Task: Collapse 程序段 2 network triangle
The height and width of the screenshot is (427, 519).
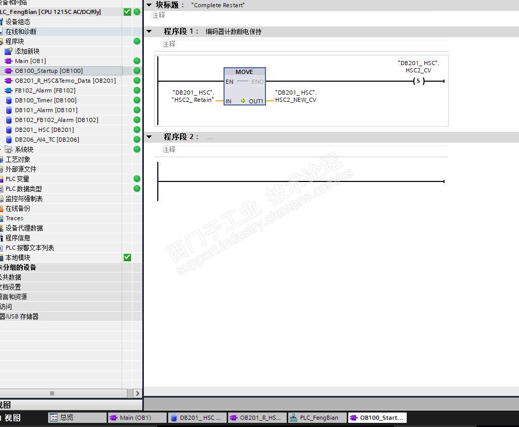Action: (x=149, y=136)
